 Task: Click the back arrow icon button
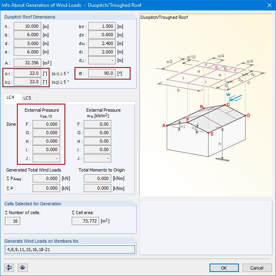point(9,268)
